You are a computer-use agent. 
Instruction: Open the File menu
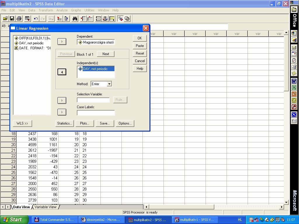[x=4, y=10]
